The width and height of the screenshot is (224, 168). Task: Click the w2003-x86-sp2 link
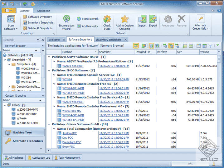pos(72,111)
